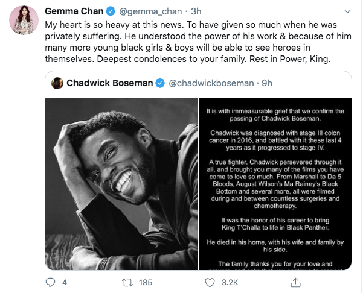This screenshot has width=363, height=293.
Task: Click Chadwick Boseman's small round avatar
Action: [x=57, y=83]
